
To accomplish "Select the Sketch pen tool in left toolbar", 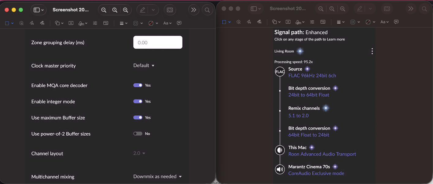I will [32, 23].
